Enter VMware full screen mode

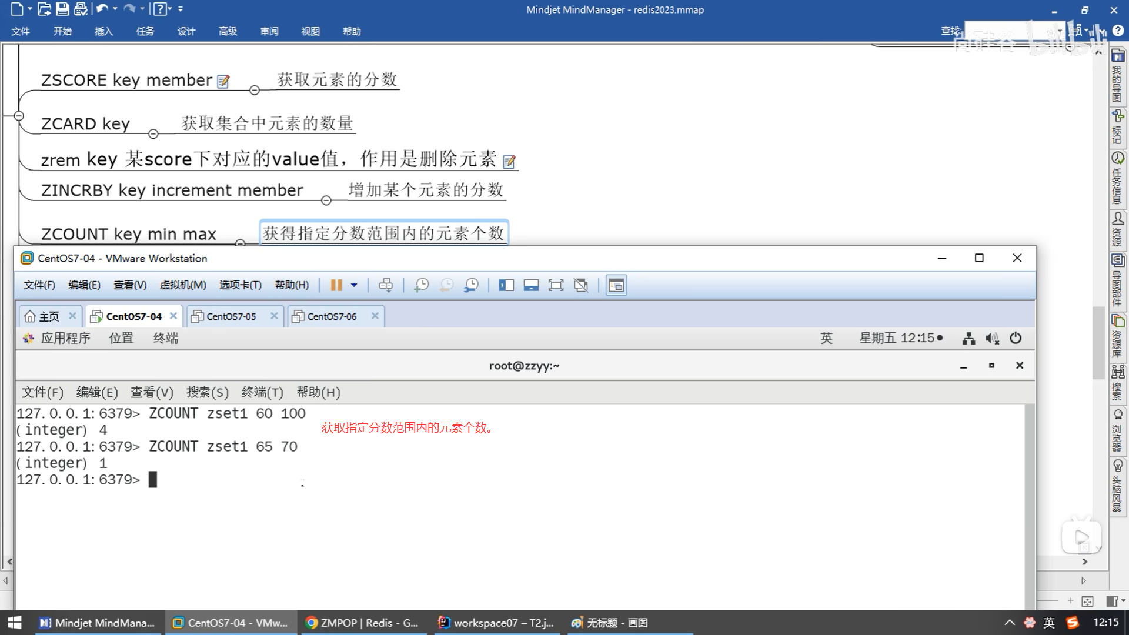click(556, 285)
